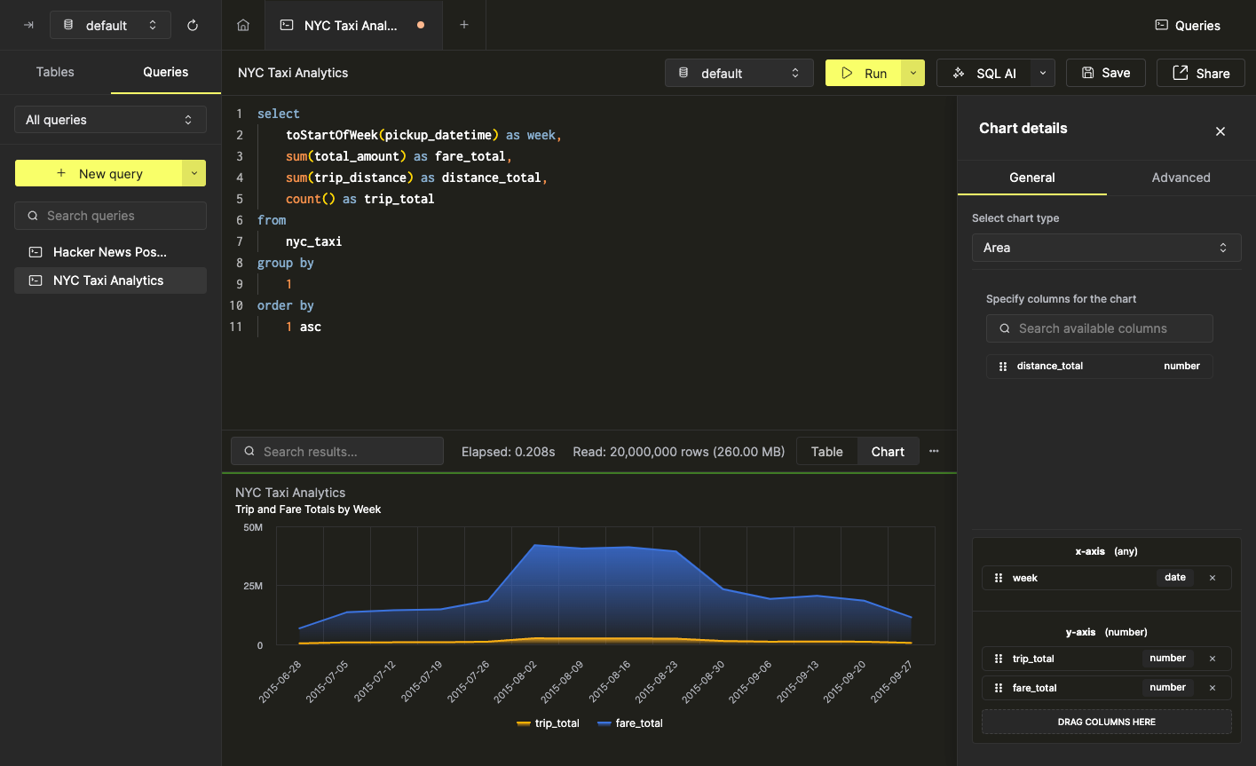
Task: Expand the All queries filter dropdown
Action: coord(110,120)
